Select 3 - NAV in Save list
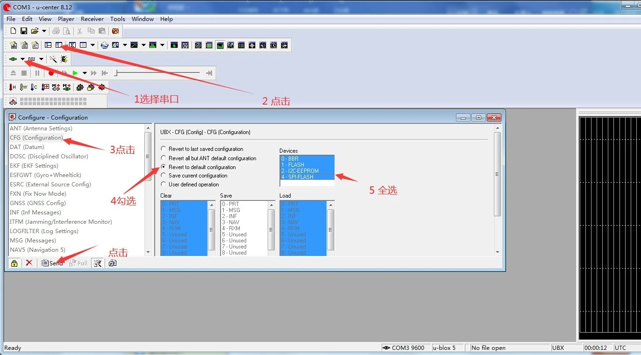 [244, 222]
